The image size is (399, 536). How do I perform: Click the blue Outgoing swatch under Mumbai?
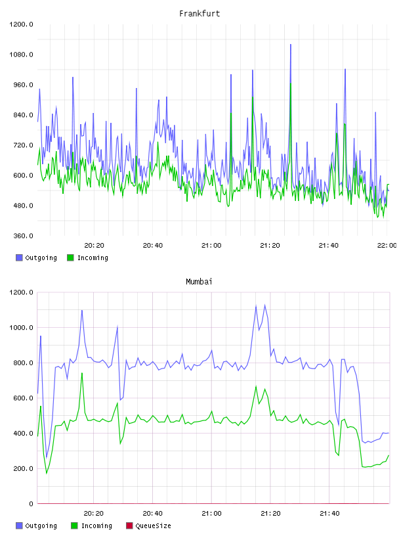[19, 525]
